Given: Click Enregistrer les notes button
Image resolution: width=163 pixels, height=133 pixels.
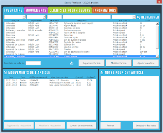Looking at the screenshot, I should point(146,126).
